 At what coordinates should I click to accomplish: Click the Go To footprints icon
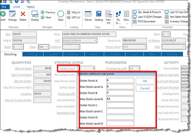118,14
